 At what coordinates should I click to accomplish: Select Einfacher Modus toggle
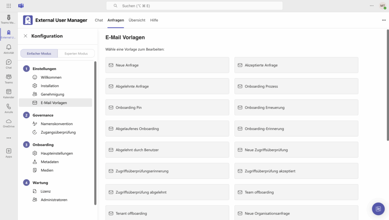pos(39,53)
